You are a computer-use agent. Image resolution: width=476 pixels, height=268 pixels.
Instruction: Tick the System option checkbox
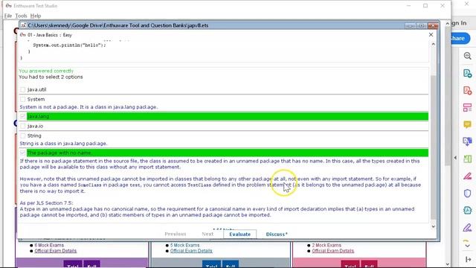(22, 99)
